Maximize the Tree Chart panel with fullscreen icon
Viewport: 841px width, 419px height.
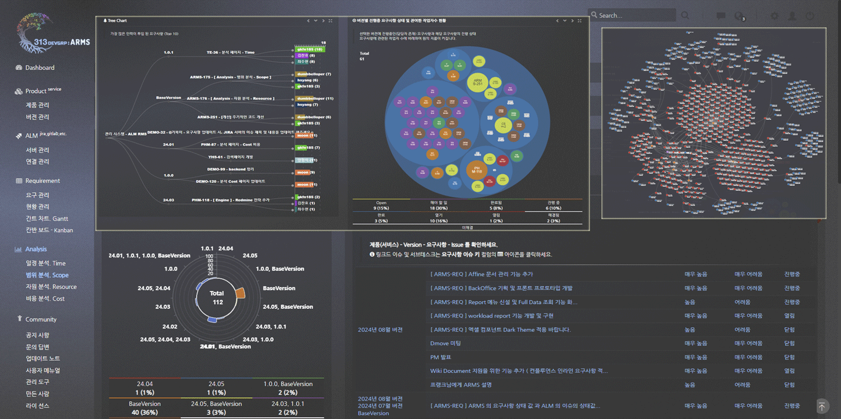331,21
